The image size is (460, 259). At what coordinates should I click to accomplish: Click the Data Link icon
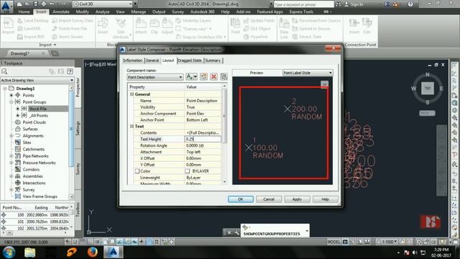coord(284,23)
